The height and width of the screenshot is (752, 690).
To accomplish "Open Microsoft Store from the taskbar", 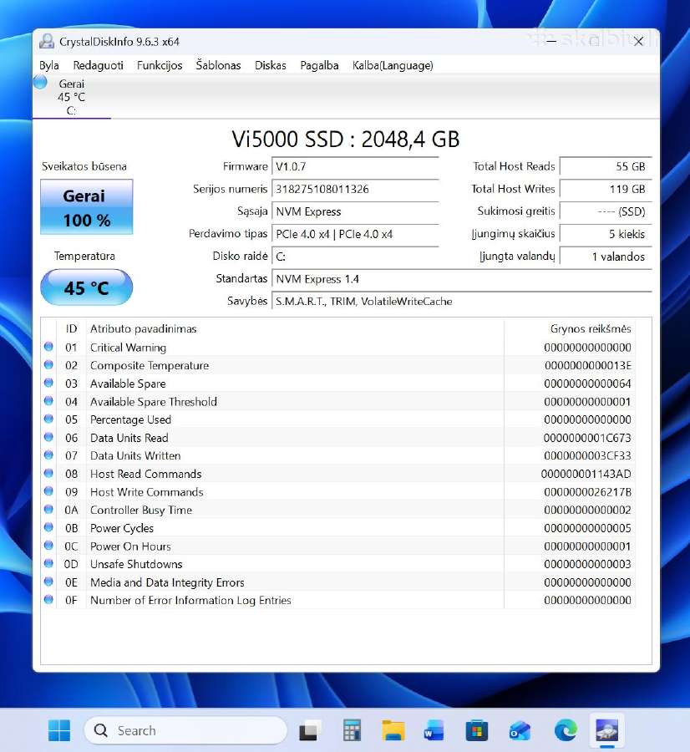I will [x=477, y=731].
